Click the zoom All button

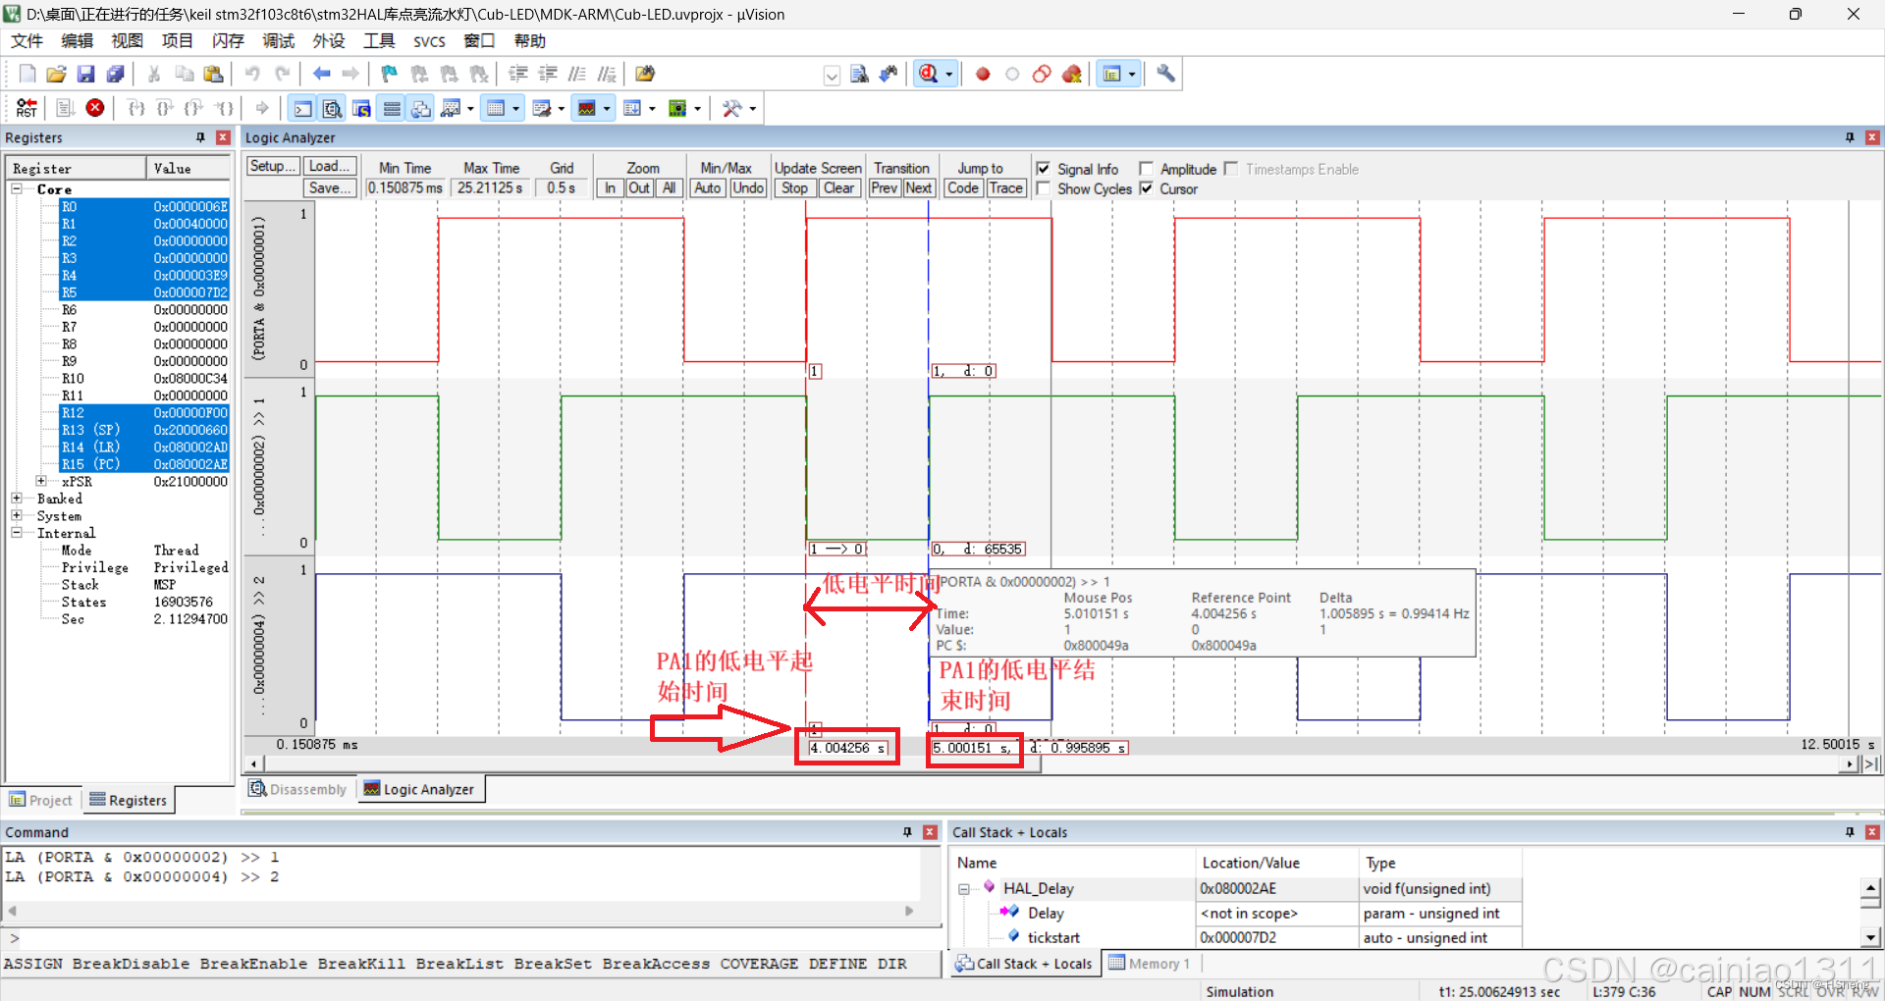click(669, 187)
